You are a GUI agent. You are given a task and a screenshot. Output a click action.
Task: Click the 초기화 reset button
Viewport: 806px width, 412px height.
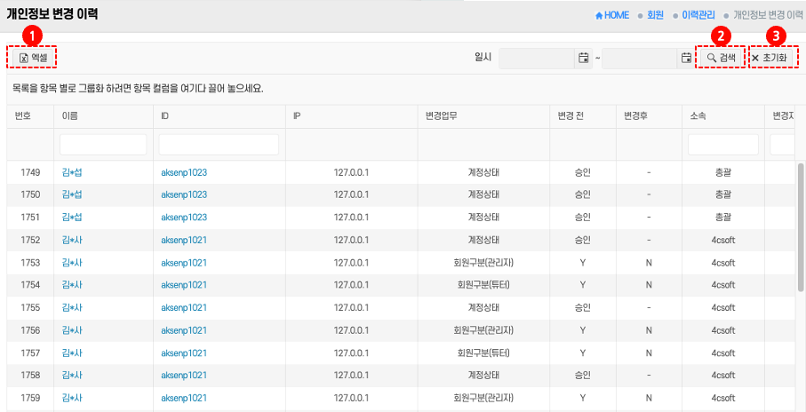pyautogui.click(x=770, y=58)
